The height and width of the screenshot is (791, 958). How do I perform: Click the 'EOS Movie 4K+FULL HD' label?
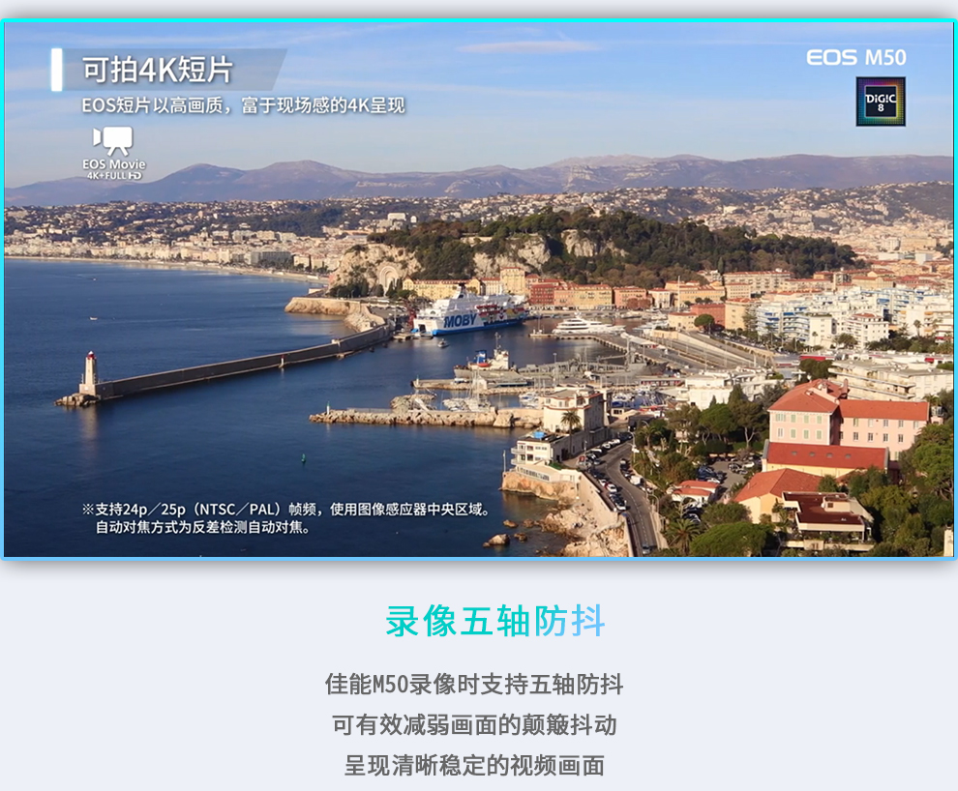tap(113, 169)
